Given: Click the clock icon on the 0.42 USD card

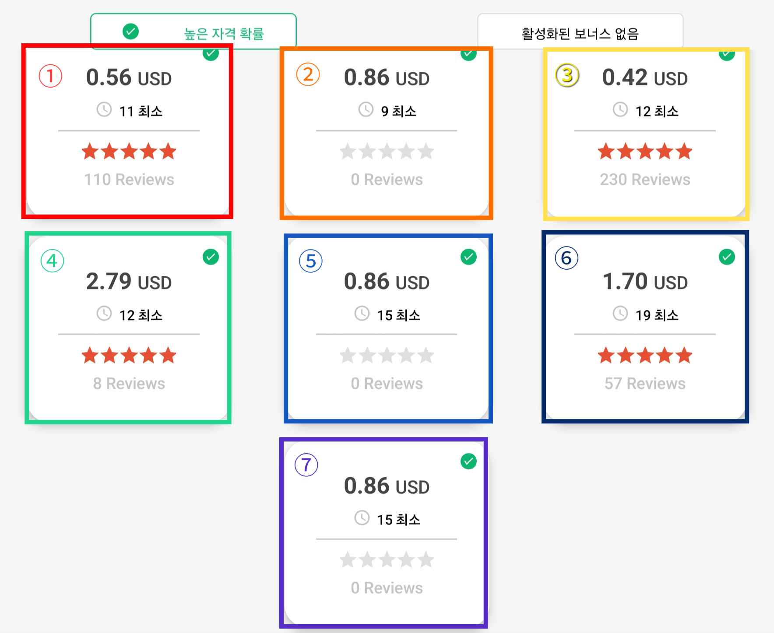Looking at the screenshot, I should point(620,109).
